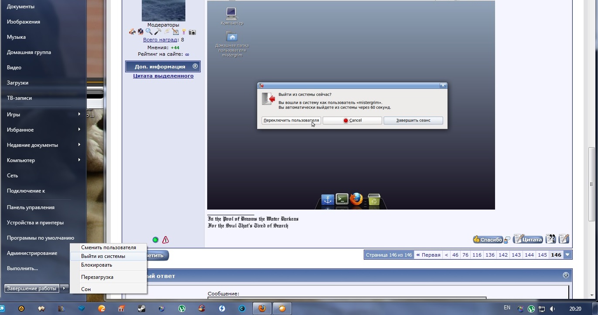
Task: Open the home folder icon of mistergrim
Action: point(232,36)
